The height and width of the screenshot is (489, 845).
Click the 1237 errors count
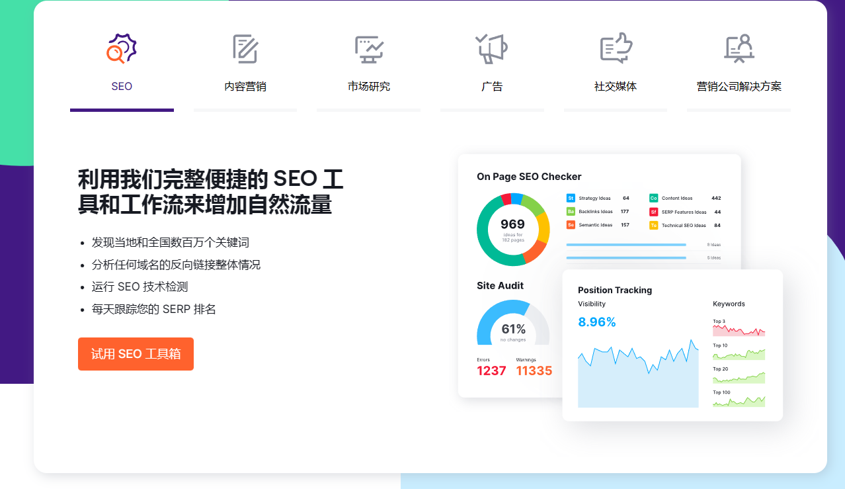[x=491, y=371]
